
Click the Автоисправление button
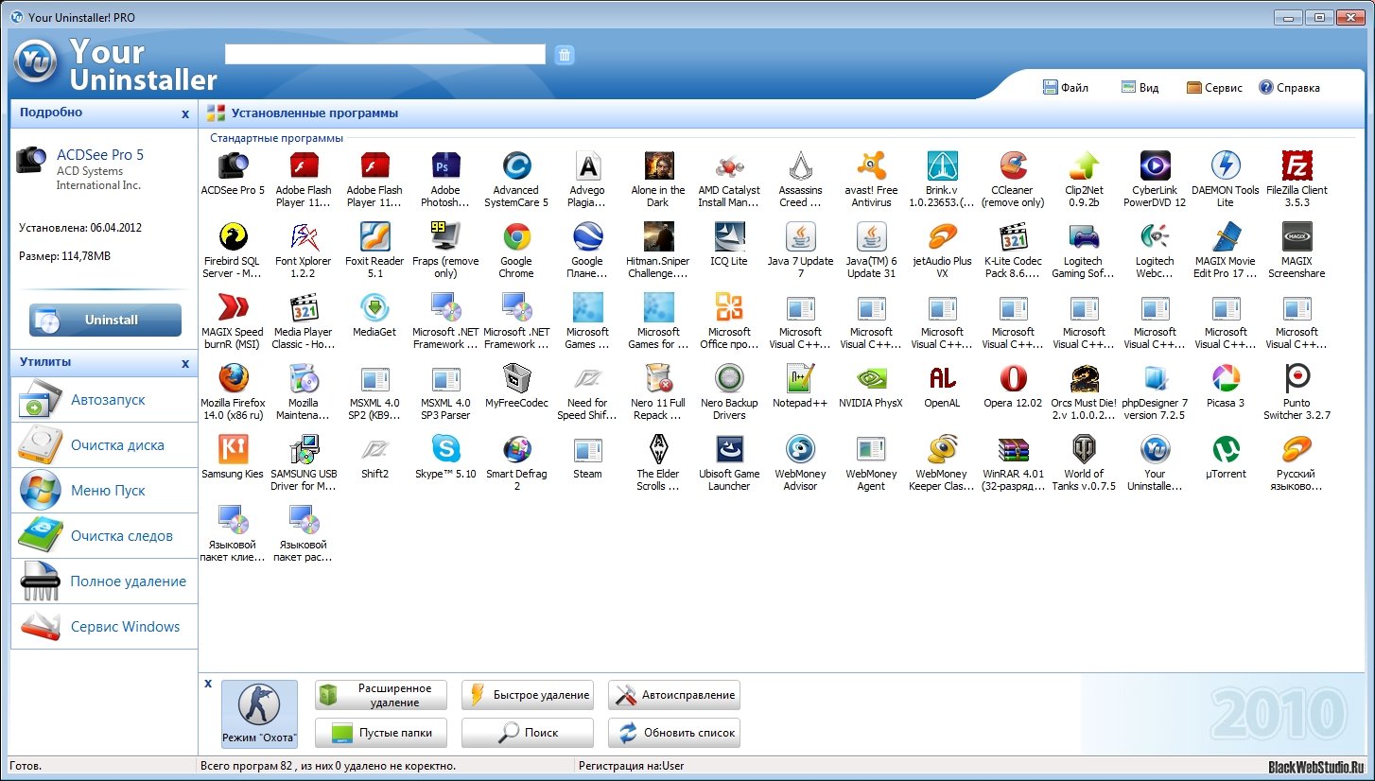coord(674,695)
